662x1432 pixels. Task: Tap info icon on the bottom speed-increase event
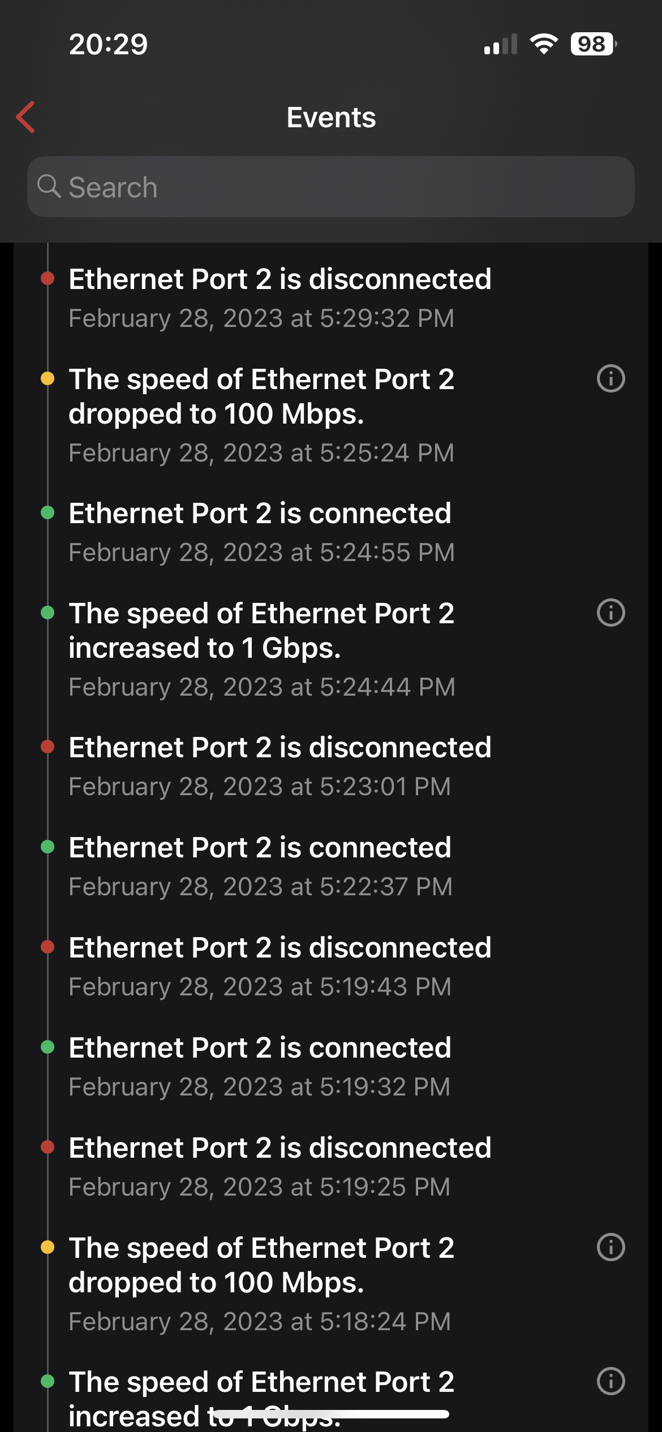611,1381
